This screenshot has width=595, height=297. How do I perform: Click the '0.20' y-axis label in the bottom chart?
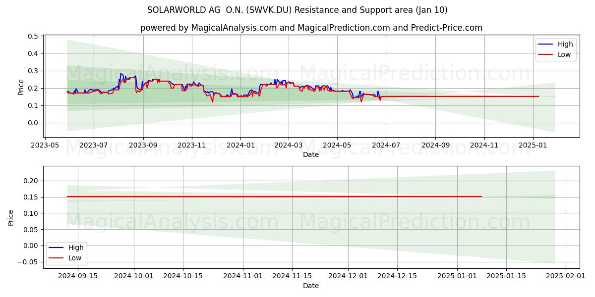[31, 181]
